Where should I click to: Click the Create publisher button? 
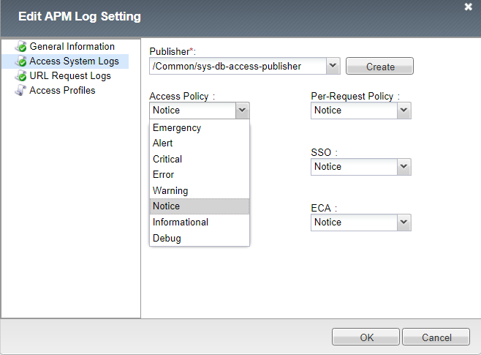point(379,67)
